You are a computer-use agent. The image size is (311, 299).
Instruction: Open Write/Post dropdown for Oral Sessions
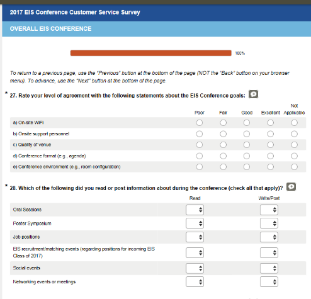click(269, 210)
